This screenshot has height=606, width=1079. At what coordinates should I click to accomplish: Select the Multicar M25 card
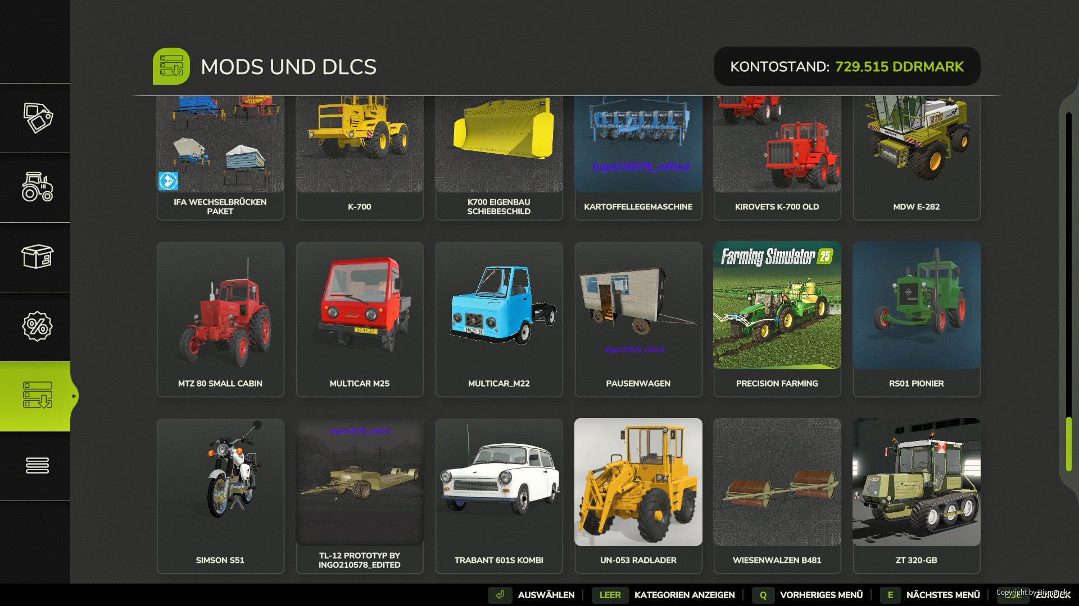pos(360,319)
